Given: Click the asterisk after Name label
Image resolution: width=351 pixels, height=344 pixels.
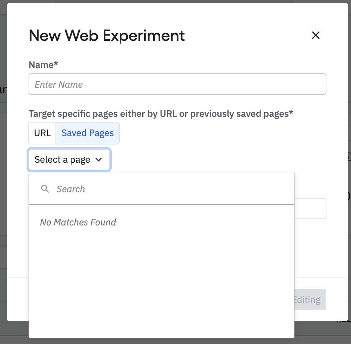Looking at the screenshot, I should pyautogui.click(x=56, y=63).
